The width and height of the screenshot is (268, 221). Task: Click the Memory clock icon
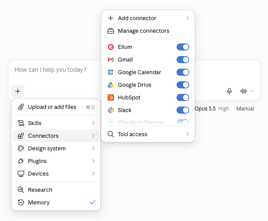tap(21, 202)
